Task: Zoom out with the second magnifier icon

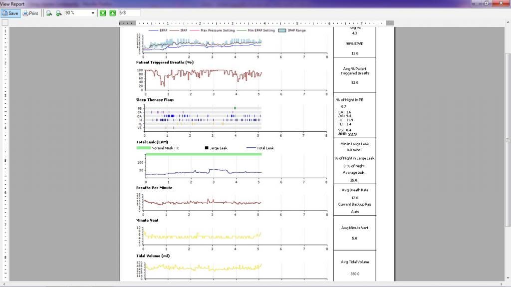Action: 59,13
